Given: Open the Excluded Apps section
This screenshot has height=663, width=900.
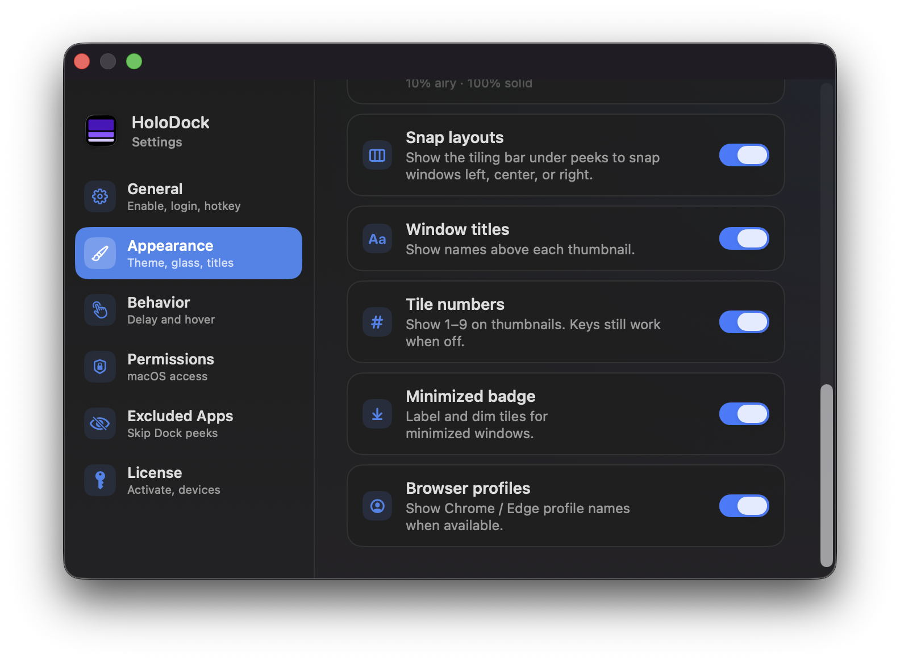Looking at the screenshot, I should (x=189, y=423).
